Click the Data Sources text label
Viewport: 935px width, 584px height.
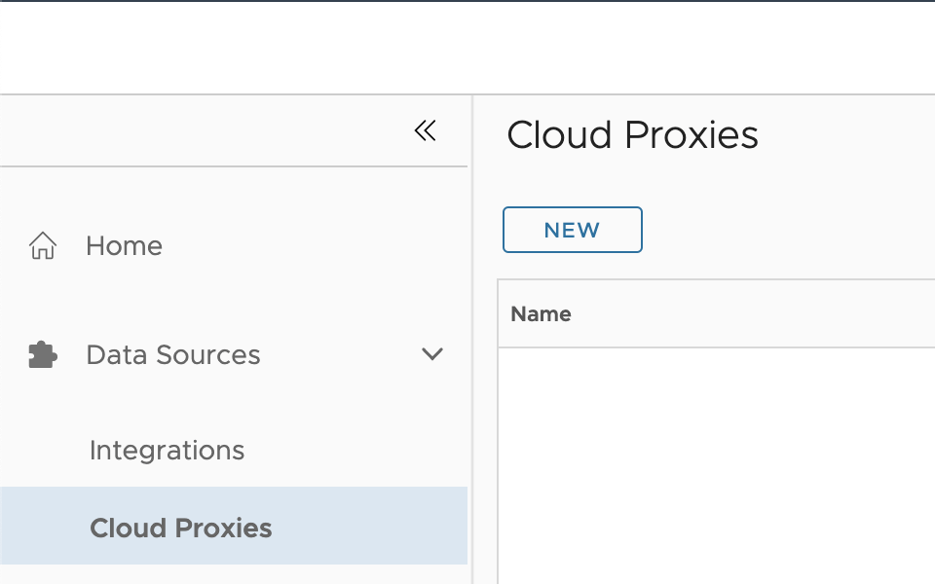click(x=173, y=355)
